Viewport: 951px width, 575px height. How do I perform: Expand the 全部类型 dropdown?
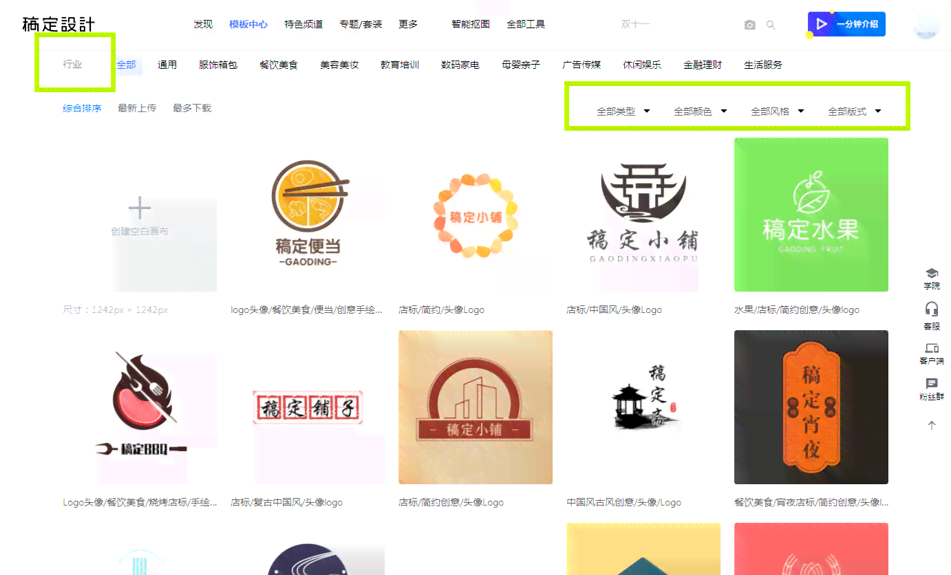(x=623, y=111)
